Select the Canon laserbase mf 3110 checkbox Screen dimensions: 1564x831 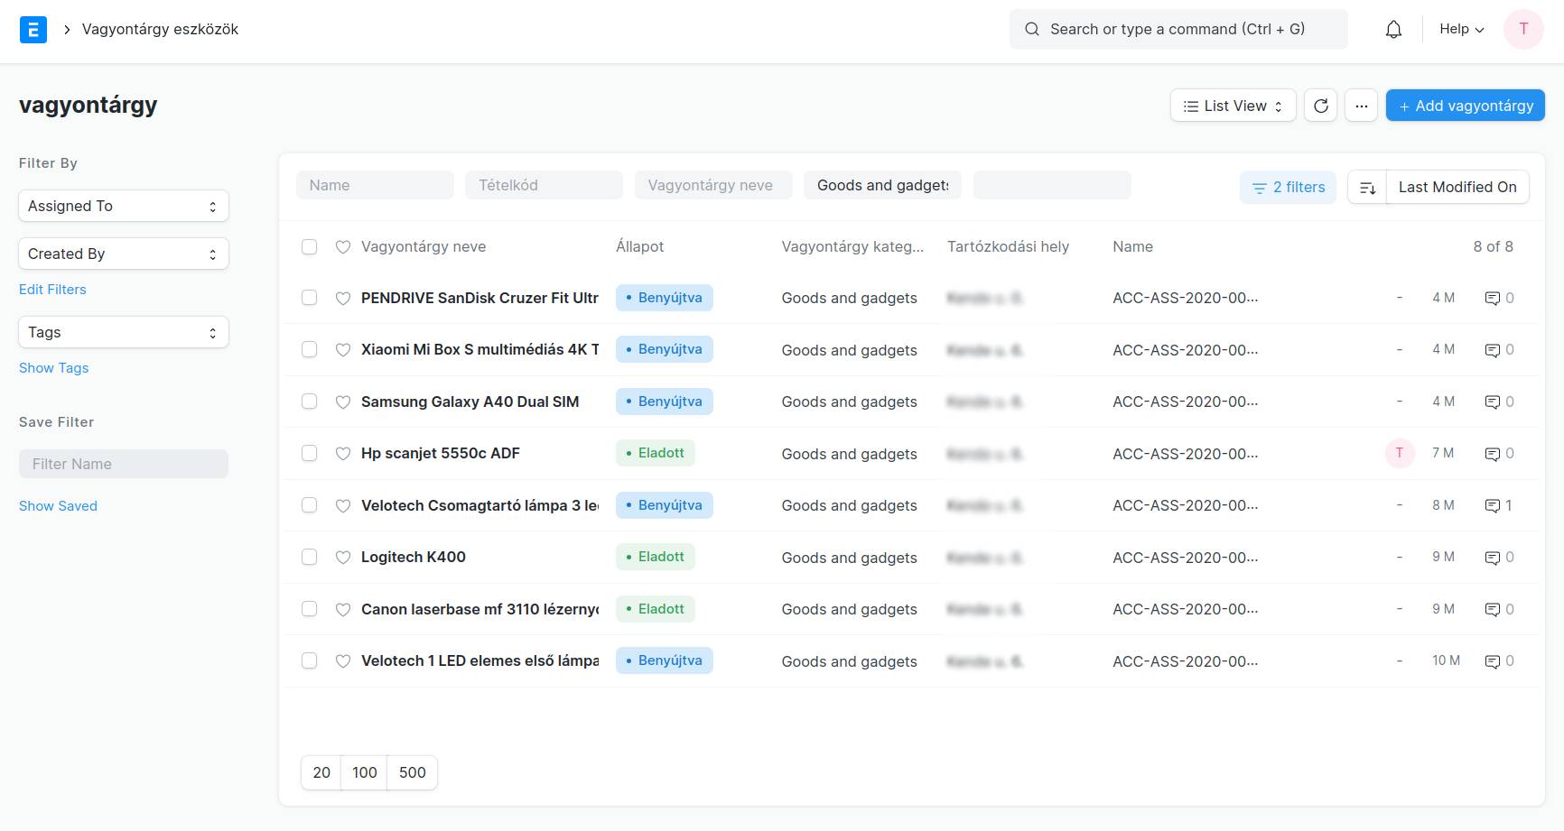[310, 609]
